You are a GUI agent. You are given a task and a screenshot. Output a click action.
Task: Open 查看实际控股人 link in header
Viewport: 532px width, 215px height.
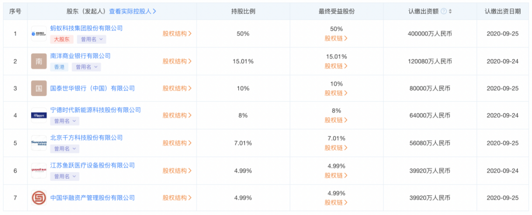coord(133,11)
